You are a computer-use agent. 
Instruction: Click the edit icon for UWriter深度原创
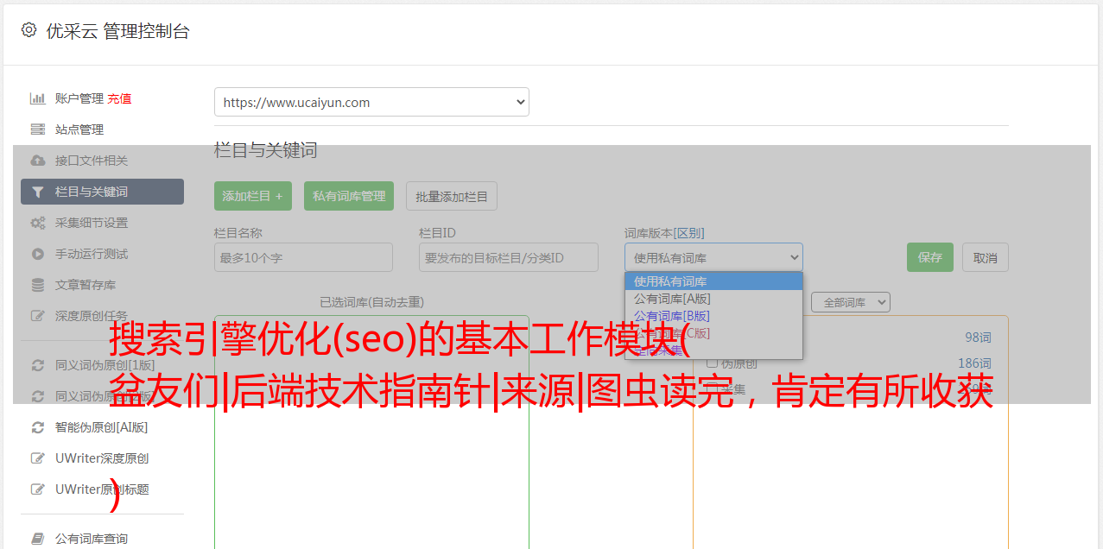pyautogui.click(x=38, y=458)
